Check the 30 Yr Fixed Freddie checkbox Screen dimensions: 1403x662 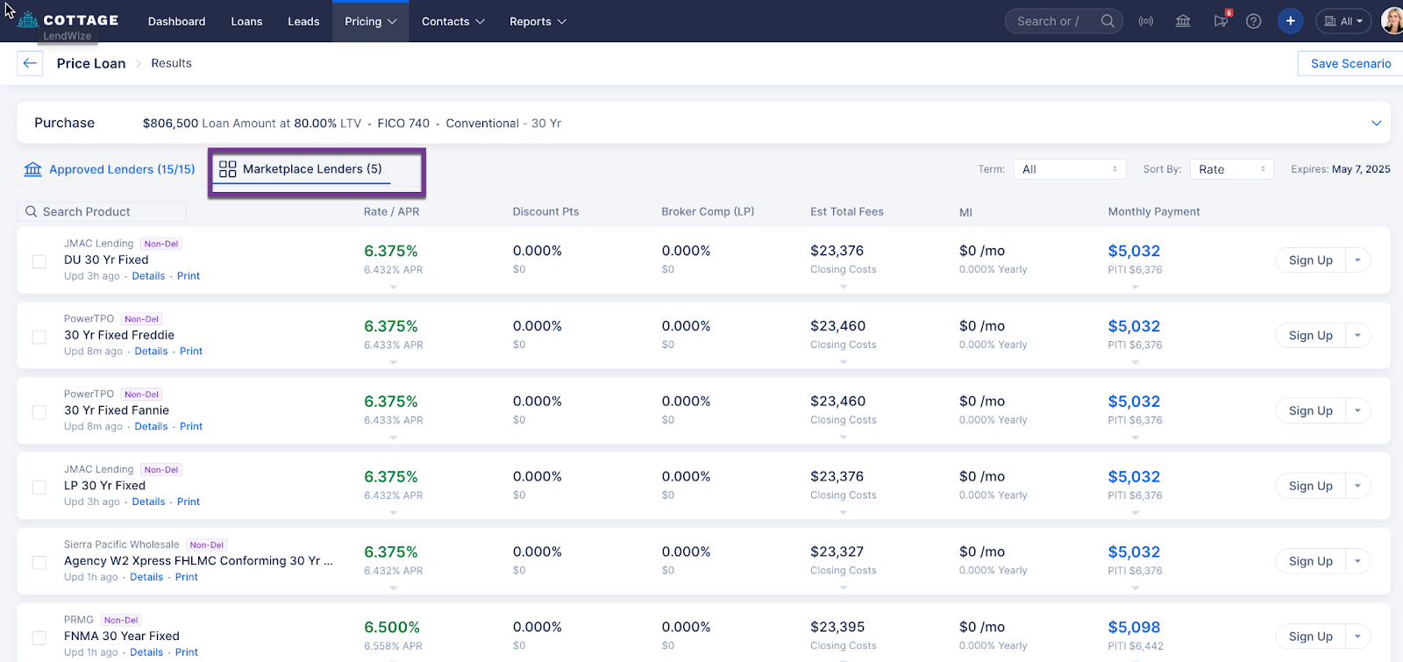(39, 337)
